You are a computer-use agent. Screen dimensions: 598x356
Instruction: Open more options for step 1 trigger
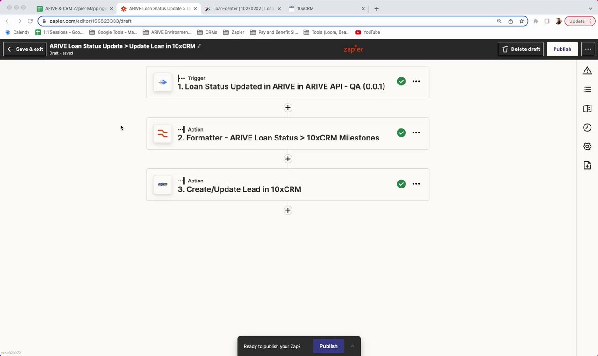click(416, 81)
